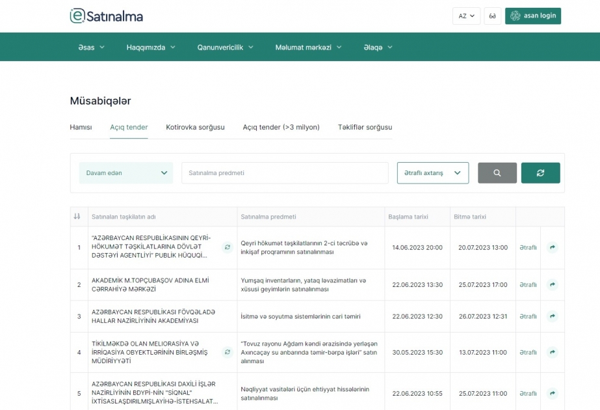Click the eSatınalma logo
The image size is (600, 410).
tap(107, 16)
